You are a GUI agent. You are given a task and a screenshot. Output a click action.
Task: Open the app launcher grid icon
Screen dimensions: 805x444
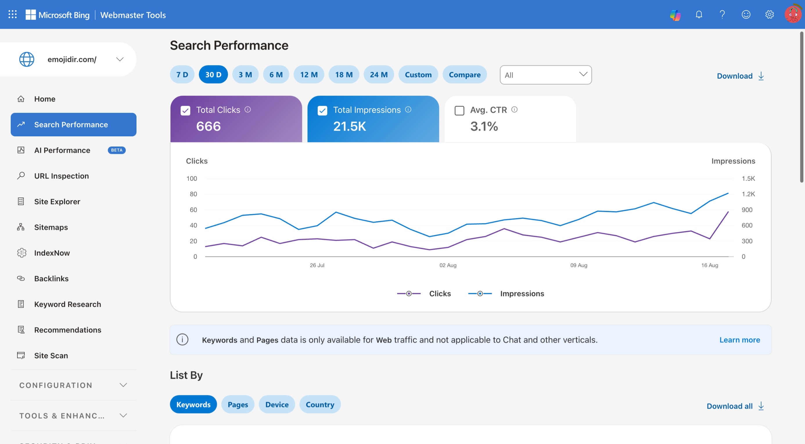pyautogui.click(x=12, y=14)
